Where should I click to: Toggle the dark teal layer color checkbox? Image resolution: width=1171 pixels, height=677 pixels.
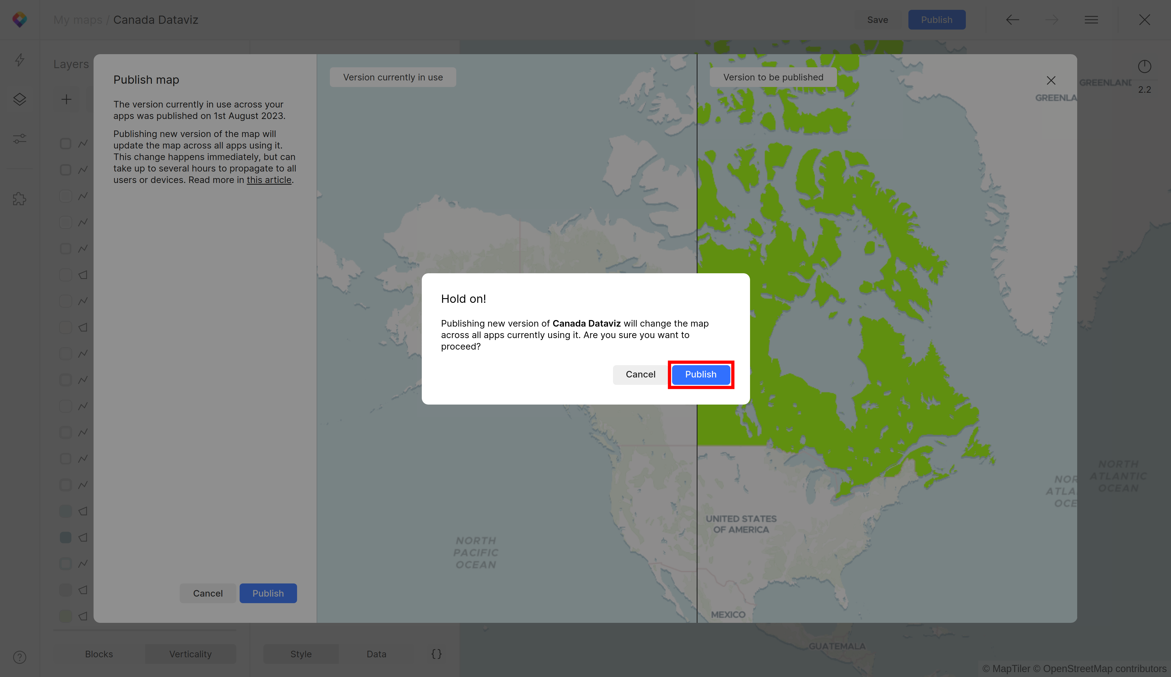[66, 537]
